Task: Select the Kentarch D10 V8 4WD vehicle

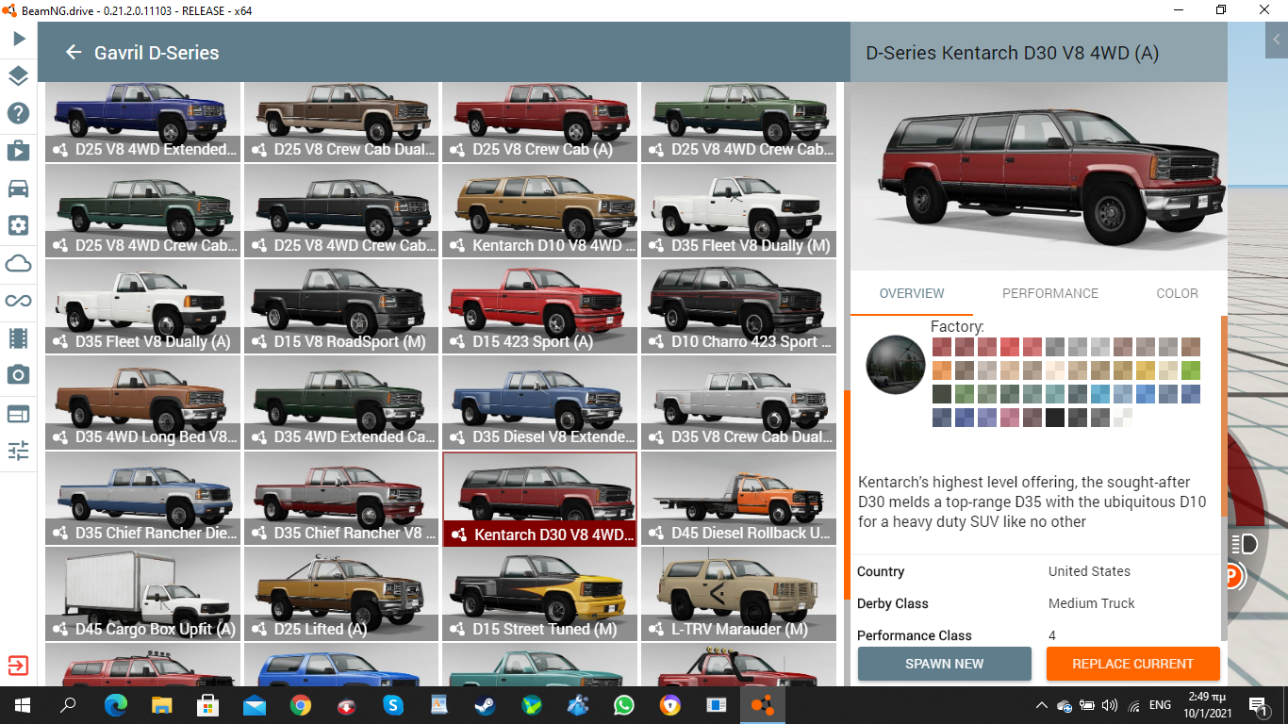Action: (540, 211)
